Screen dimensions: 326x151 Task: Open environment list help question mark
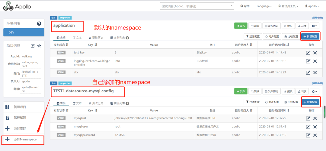[x=39, y=24]
